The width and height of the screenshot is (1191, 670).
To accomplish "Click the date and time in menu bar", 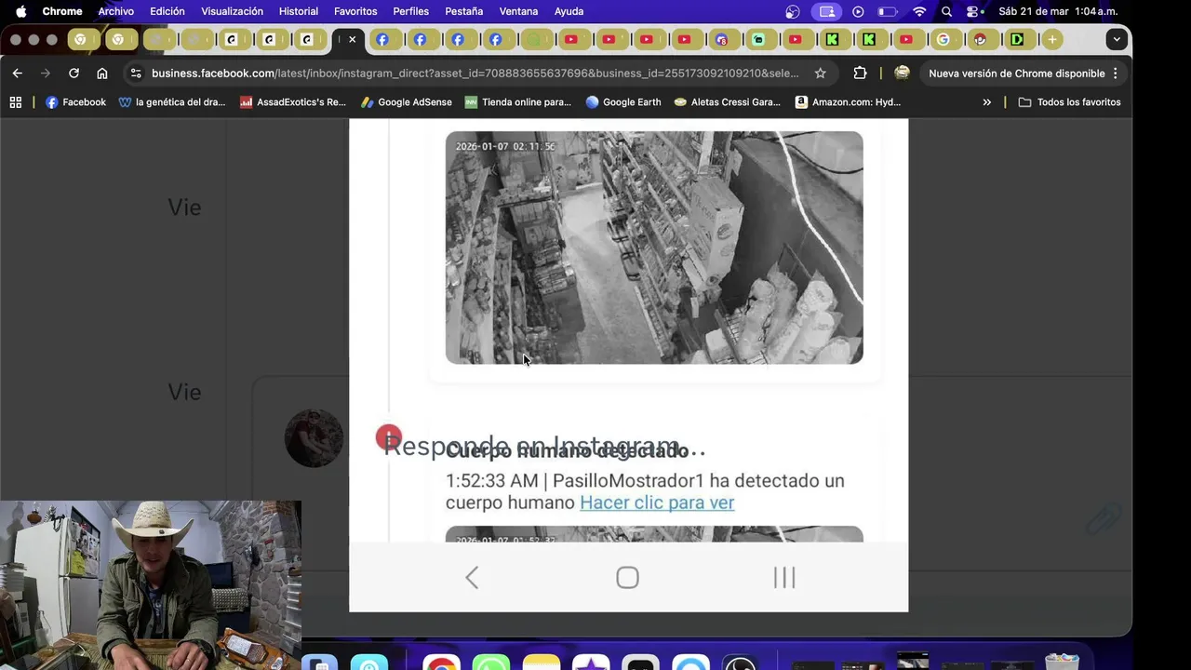I will 1058,11.
